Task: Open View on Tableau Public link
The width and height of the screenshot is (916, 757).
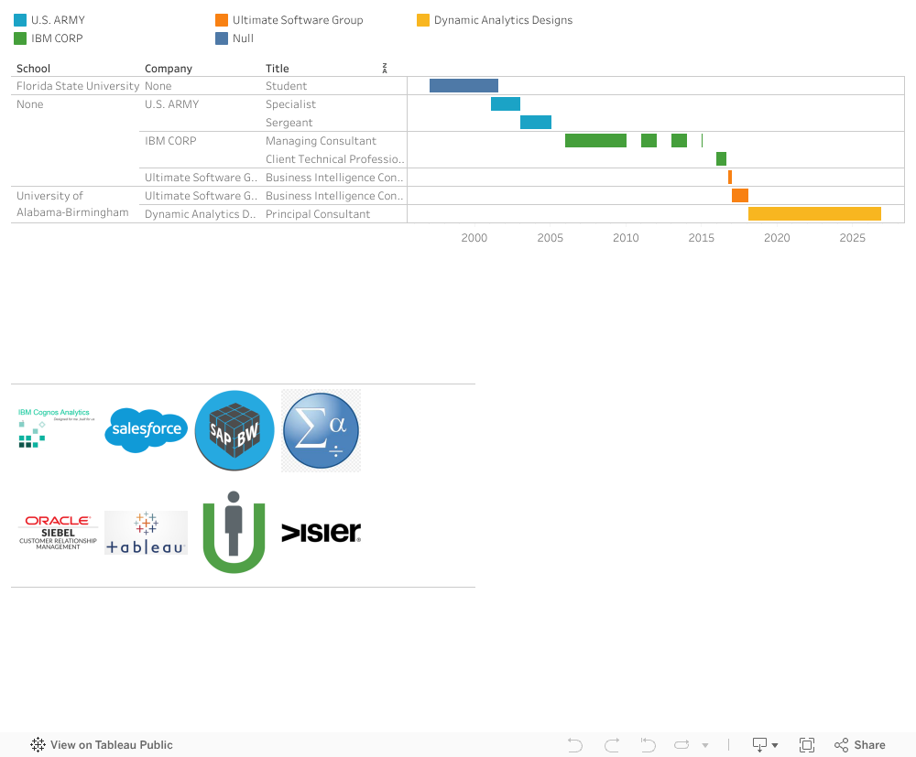Action: click(101, 745)
